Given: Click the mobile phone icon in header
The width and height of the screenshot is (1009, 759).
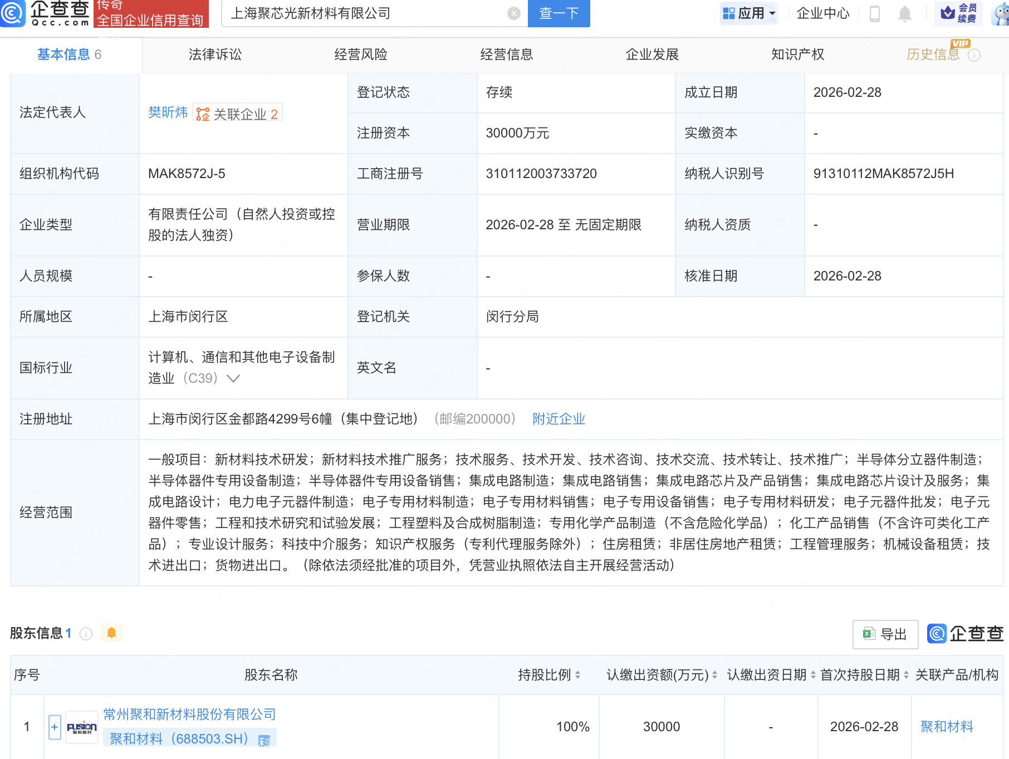Looking at the screenshot, I should 874,13.
